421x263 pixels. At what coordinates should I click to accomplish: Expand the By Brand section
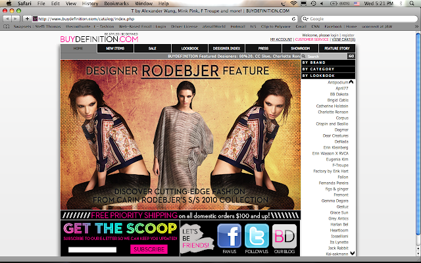pyautogui.click(x=328, y=62)
